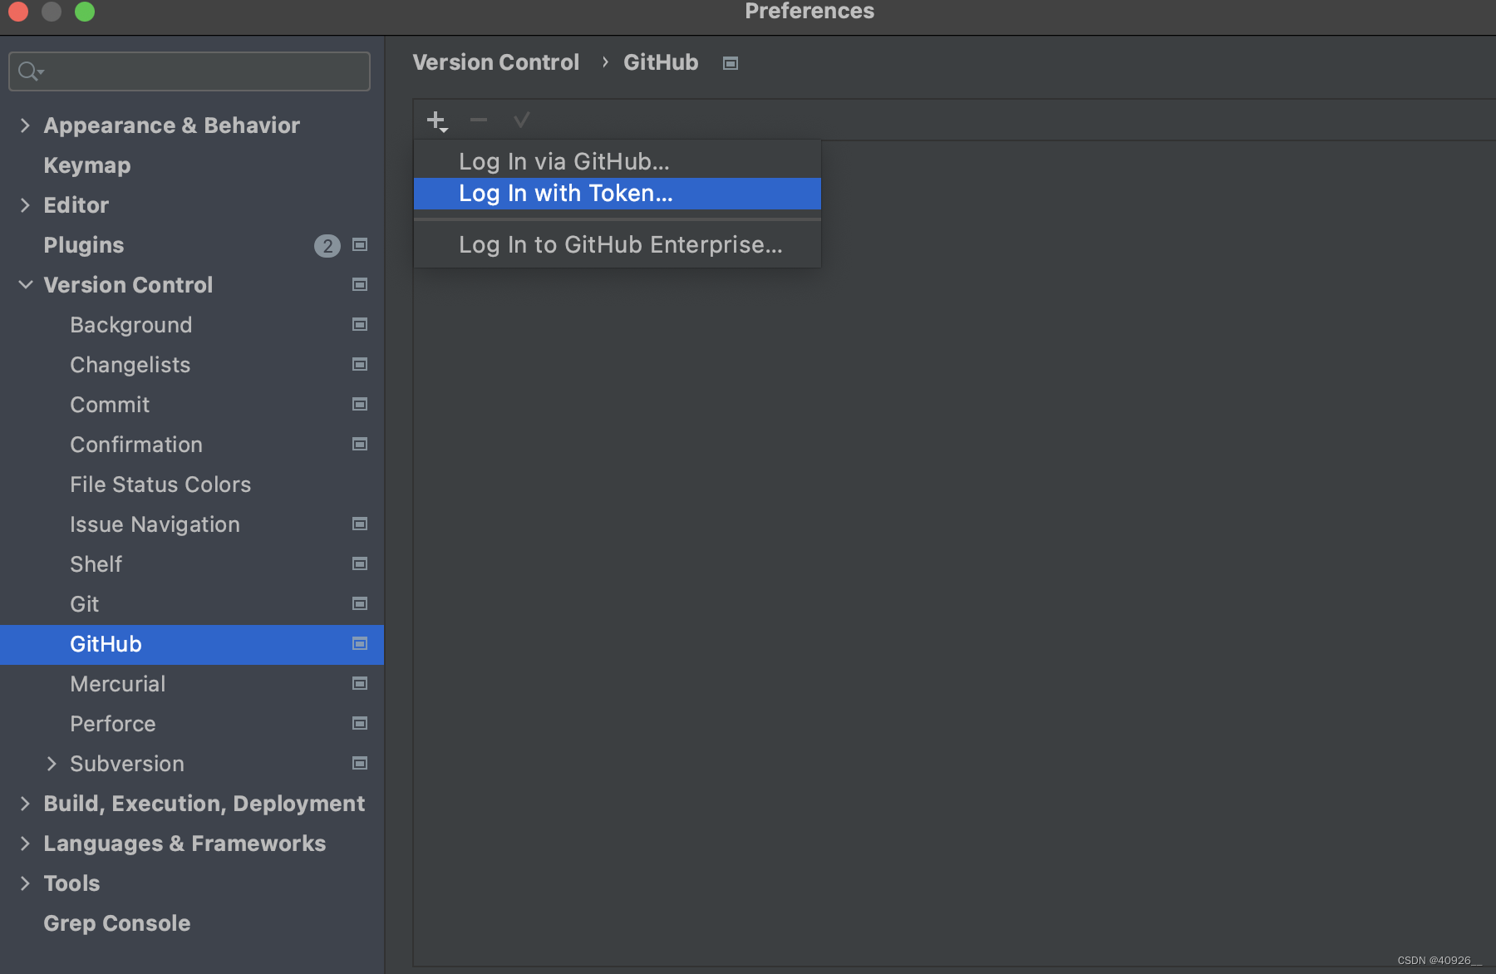Expand Build, Execution, Deployment section
Screen dimensions: 1496x974
[25, 804]
